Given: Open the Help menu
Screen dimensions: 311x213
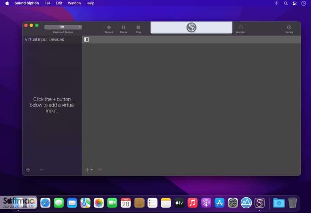Looking at the screenshot, I should [x=90, y=3].
